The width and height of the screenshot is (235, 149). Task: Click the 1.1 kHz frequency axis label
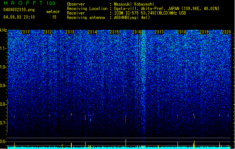3,48
